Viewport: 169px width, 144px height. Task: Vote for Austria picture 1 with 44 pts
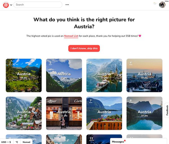coord(24,76)
